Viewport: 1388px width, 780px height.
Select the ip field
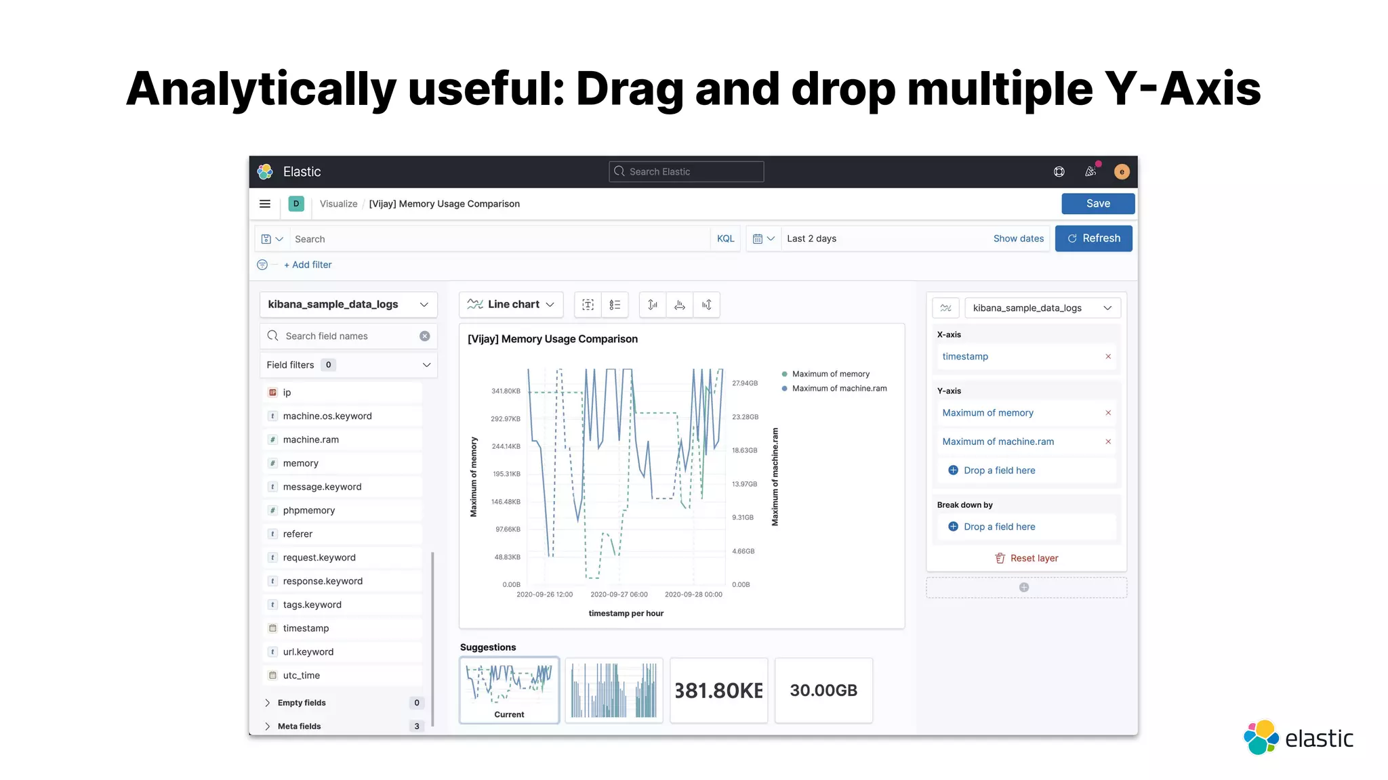(342, 393)
